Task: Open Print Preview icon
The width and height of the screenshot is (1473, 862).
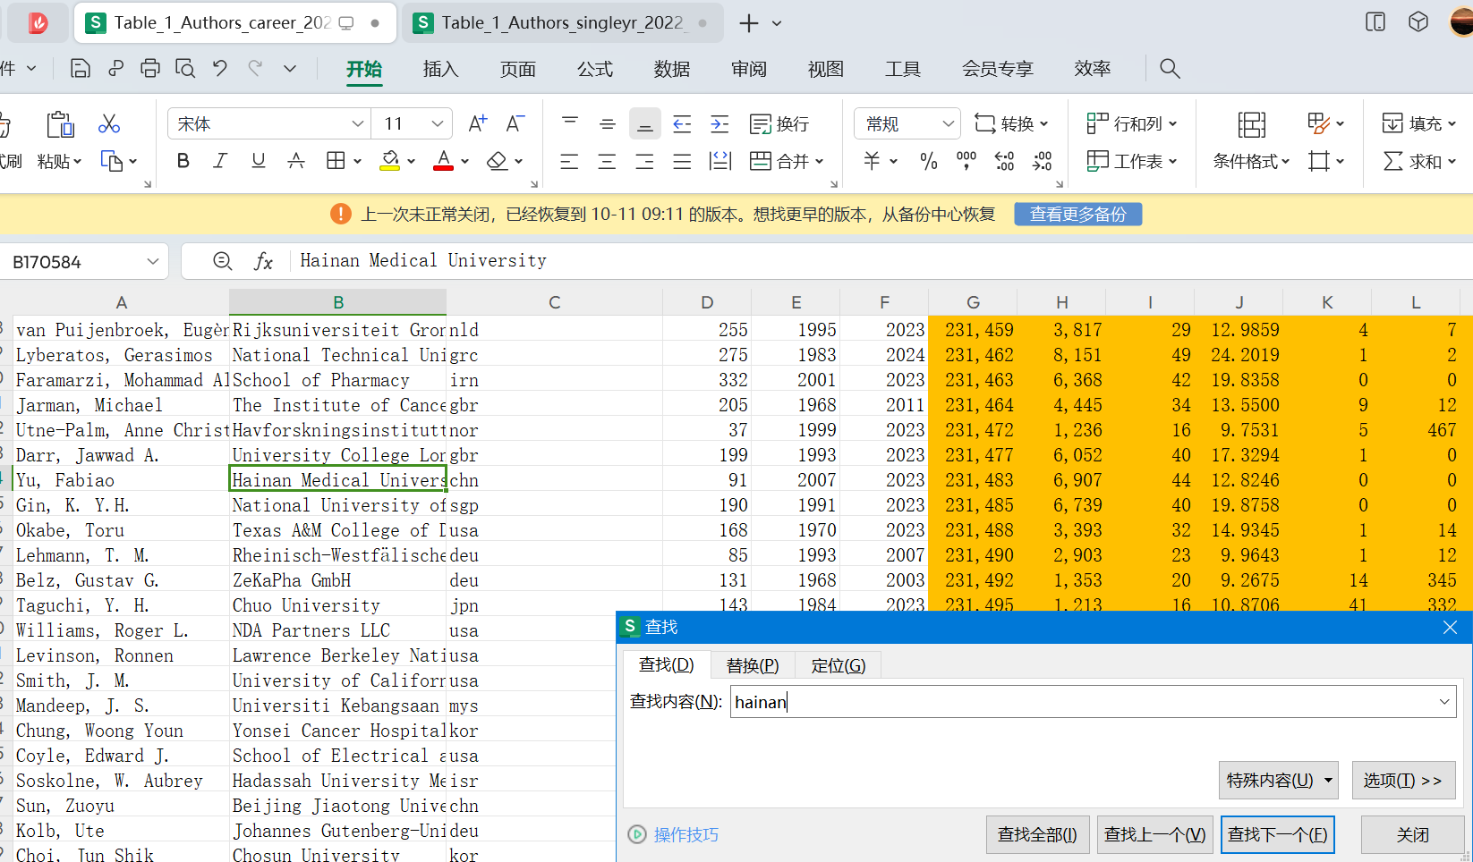Action: (x=185, y=69)
